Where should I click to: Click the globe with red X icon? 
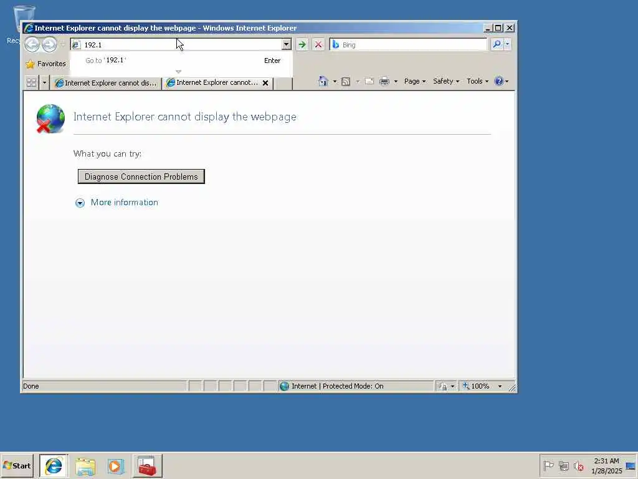coord(50,119)
